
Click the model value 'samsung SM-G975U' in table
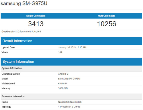(69, 79)
